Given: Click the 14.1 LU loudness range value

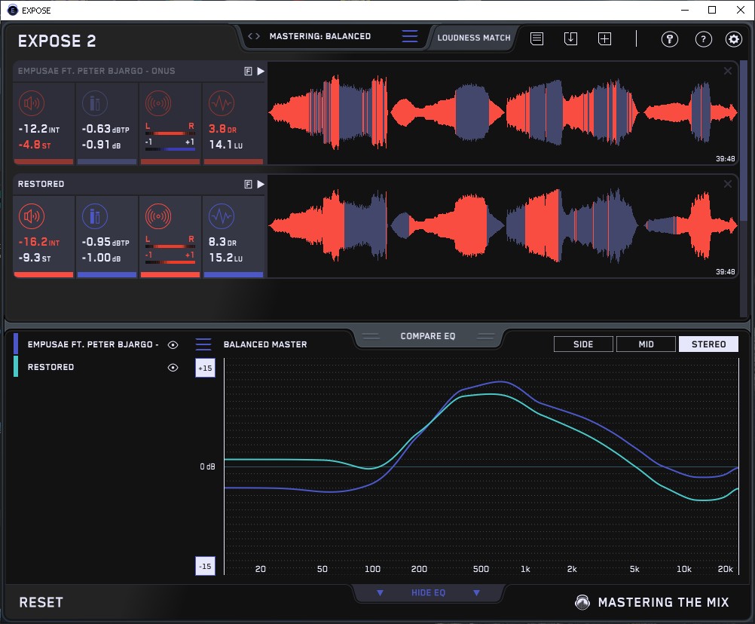Looking at the screenshot, I should (226, 145).
